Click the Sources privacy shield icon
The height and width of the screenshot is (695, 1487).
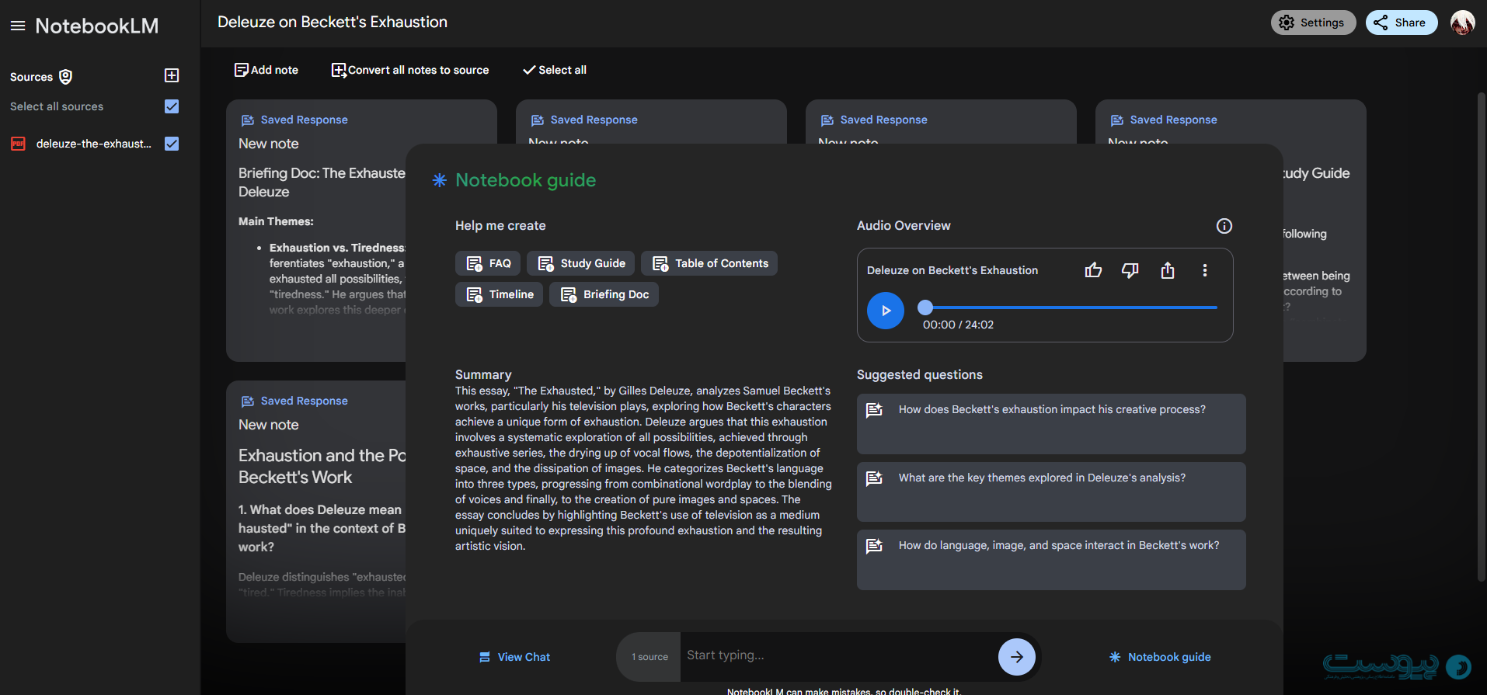point(66,76)
